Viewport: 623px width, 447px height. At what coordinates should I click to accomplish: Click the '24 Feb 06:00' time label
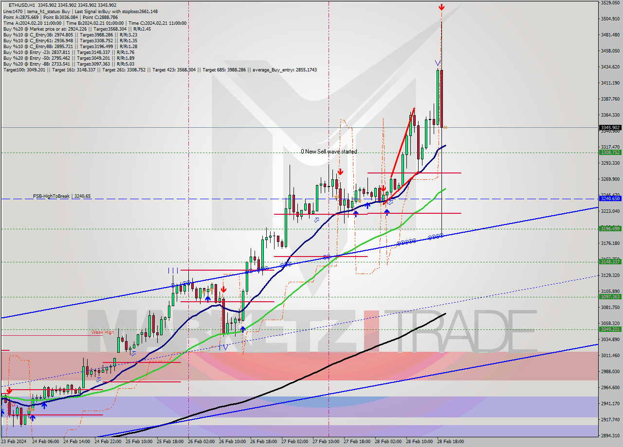tap(46, 442)
